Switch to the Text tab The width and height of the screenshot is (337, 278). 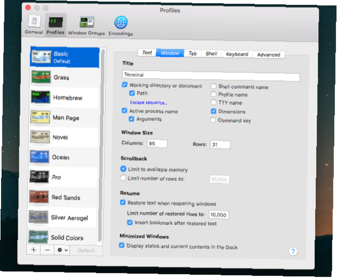(147, 53)
